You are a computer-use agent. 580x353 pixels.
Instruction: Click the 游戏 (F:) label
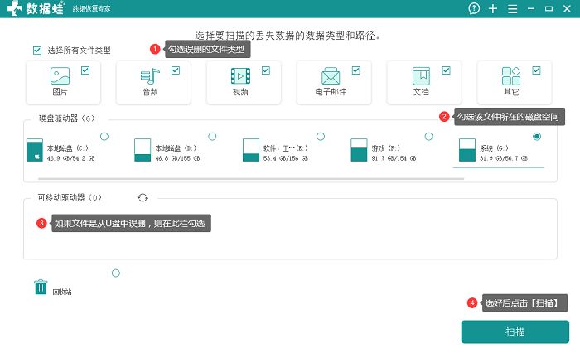click(386, 148)
